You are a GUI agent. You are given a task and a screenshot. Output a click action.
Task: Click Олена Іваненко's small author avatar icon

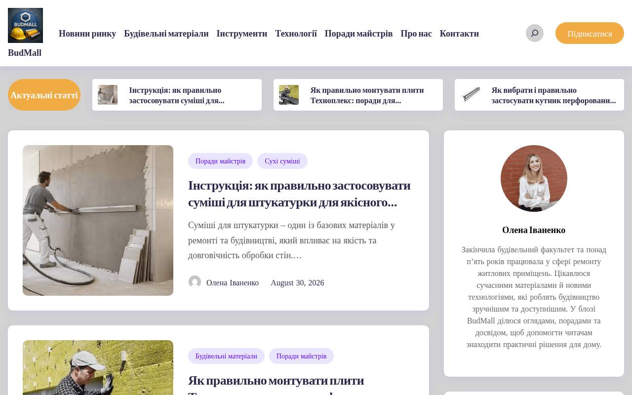click(x=195, y=282)
